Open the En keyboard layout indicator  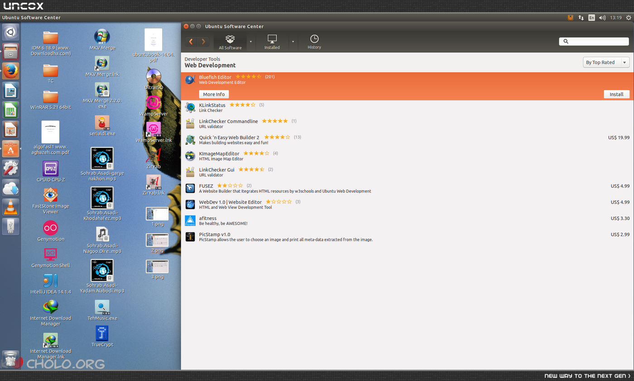click(x=591, y=18)
